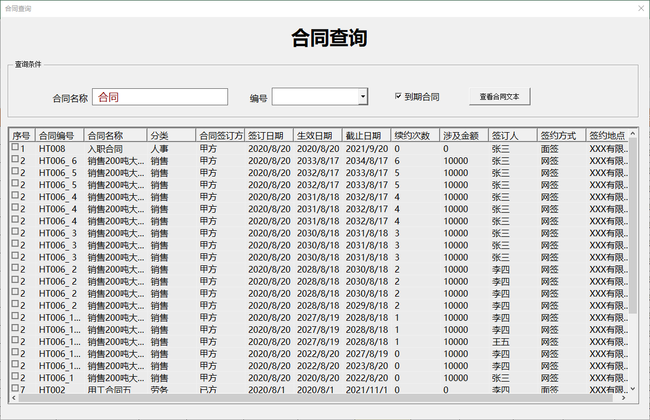Check the row with end date 2023/8/20
The height and width of the screenshot is (420, 650).
pos(15,364)
